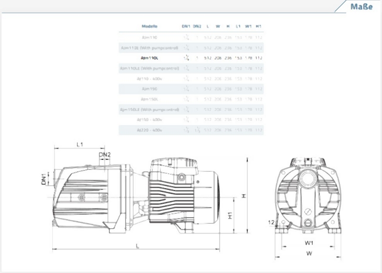Image resolution: width=382 pixels, height=273 pixels.
Task: Select the Modelle column header
Action: click(149, 26)
